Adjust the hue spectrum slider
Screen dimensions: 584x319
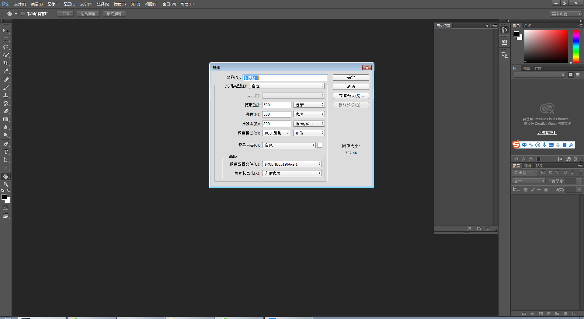pyautogui.click(x=576, y=46)
